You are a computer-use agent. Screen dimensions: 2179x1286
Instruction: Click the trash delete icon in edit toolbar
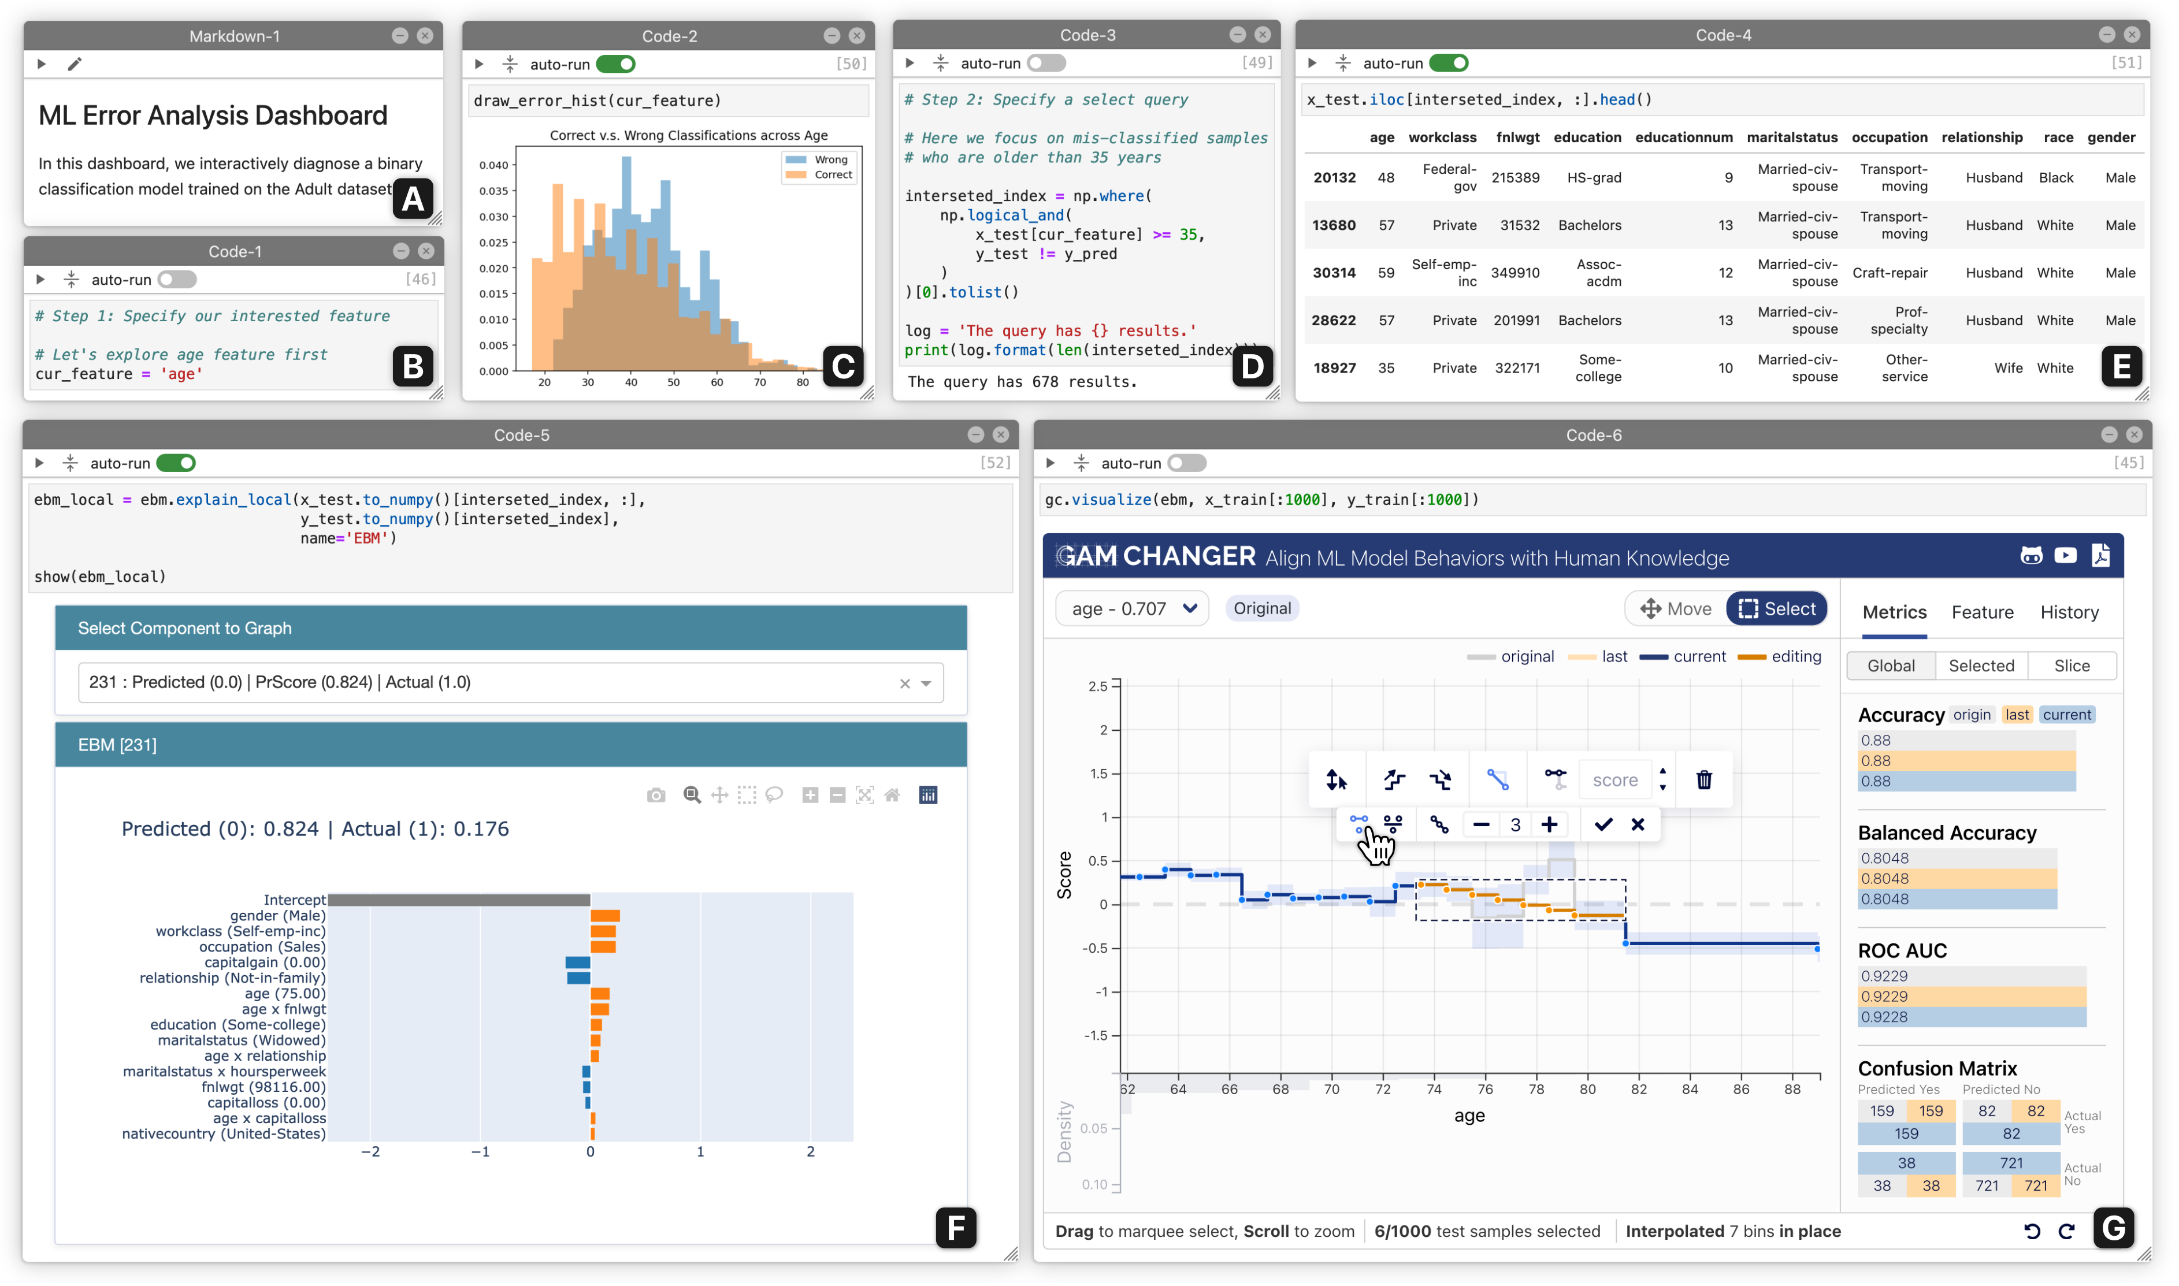point(1703,780)
